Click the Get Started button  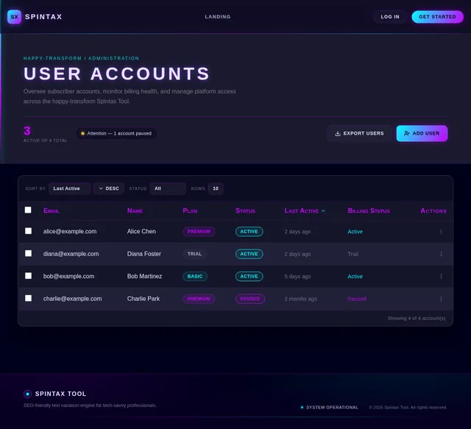pos(437,17)
